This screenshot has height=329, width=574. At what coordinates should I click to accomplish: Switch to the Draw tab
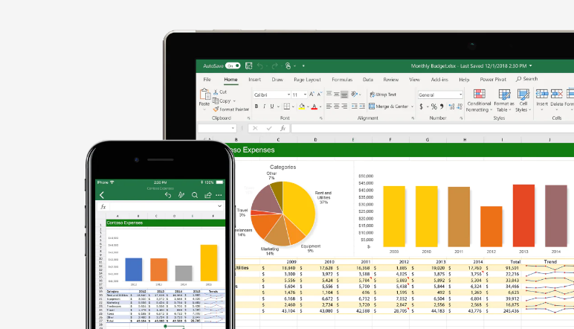[x=277, y=80]
